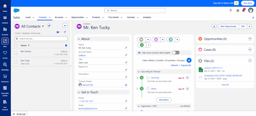Collapse the About section
256x116 pixels.
[78, 39]
